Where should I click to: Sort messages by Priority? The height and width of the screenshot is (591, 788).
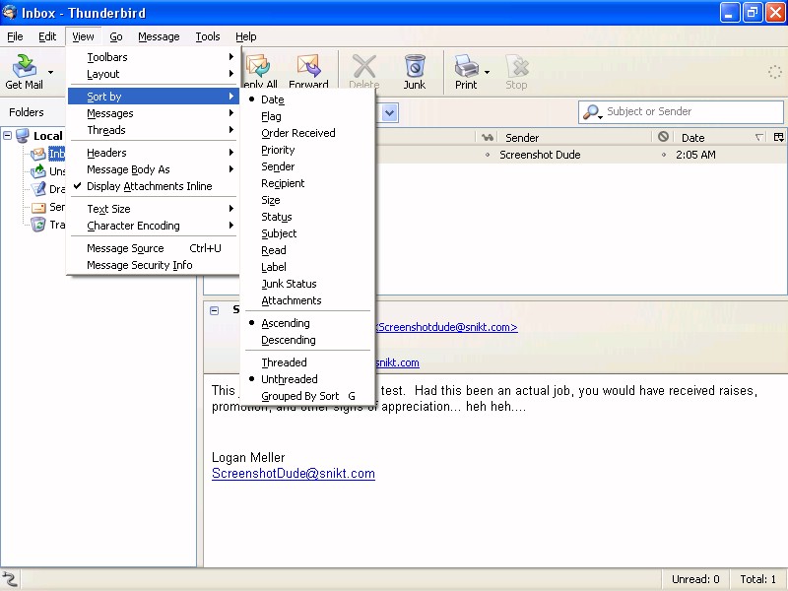pos(307,150)
